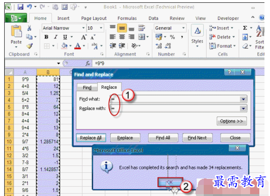The width and height of the screenshot is (270, 196).
Task: Click the Save icon in quick access toolbar
Action: 20,7
